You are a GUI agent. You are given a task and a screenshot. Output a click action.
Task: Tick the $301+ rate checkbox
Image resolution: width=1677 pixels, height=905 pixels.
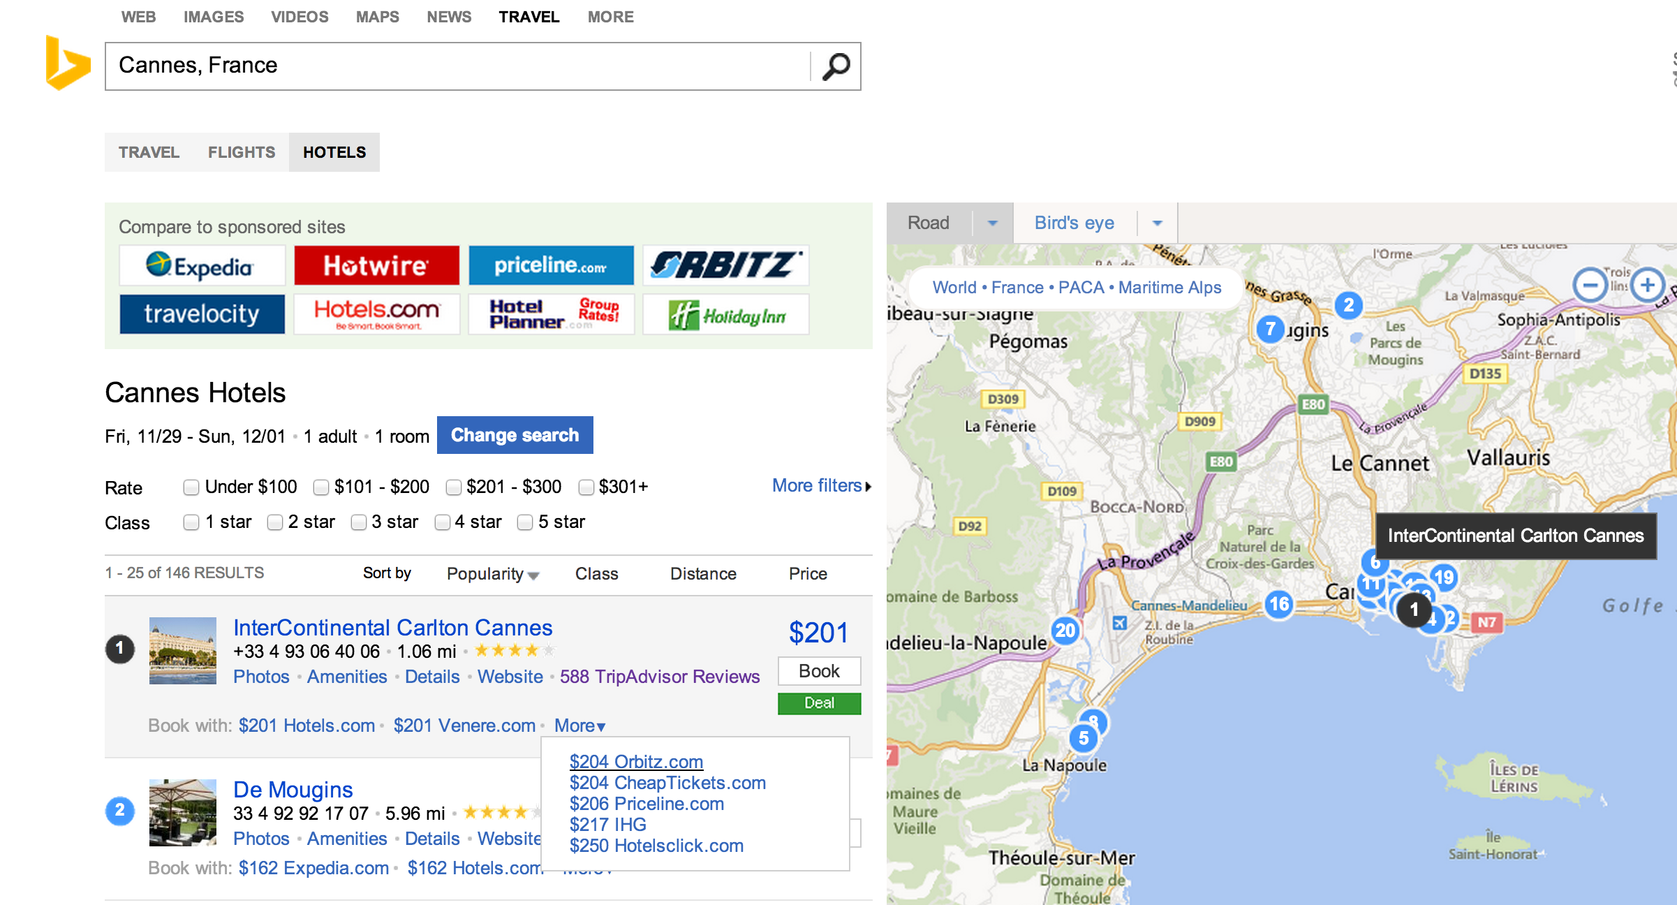point(586,487)
